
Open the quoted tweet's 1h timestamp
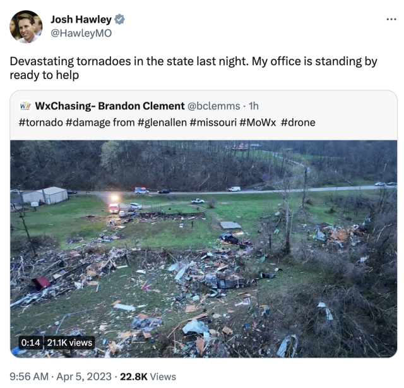pyautogui.click(x=254, y=106)
